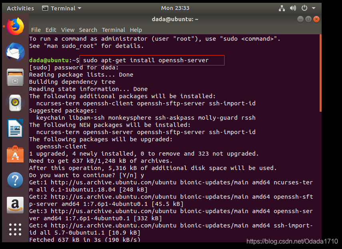Open Ubuntu Software from the dock
Viewport: 342px width, 249px height.
click(x=15, y=154)
